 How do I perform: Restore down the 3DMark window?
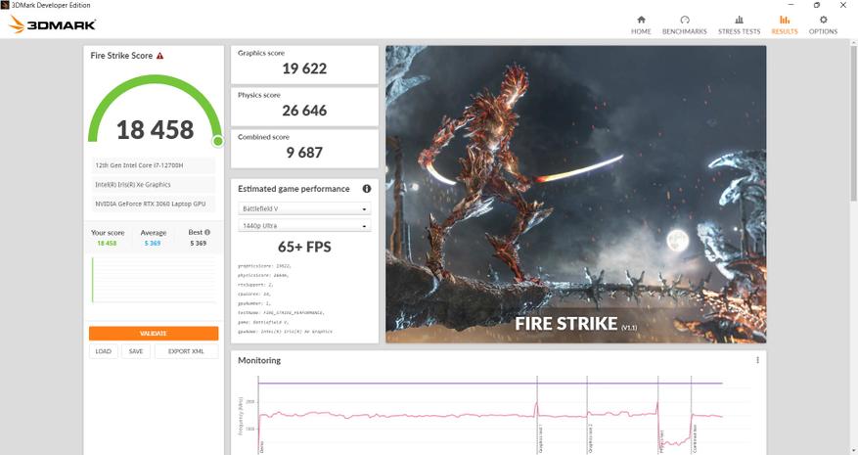[x=816, y=5]
